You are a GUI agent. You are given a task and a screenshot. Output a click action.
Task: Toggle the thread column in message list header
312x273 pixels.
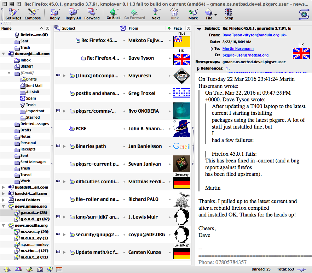point(57,28)
